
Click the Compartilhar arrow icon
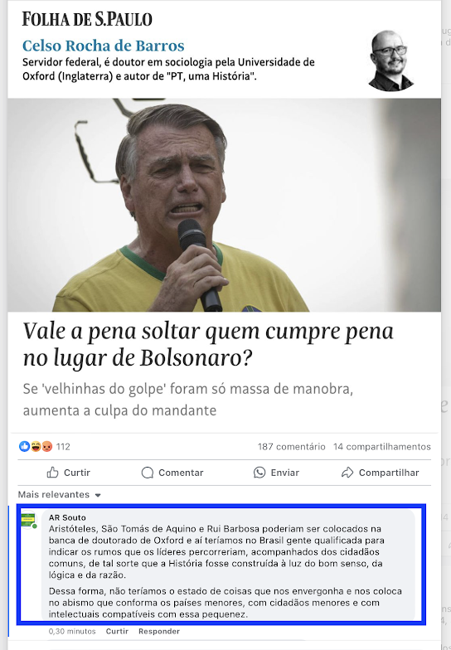point(347,473)
